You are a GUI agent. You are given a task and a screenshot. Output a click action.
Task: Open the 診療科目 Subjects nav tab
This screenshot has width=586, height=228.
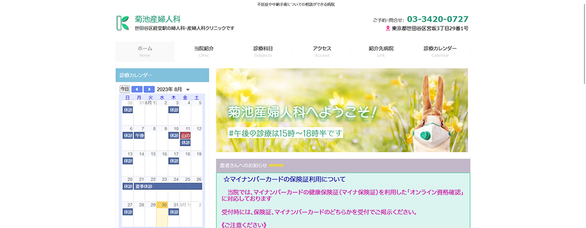(263, 51)
